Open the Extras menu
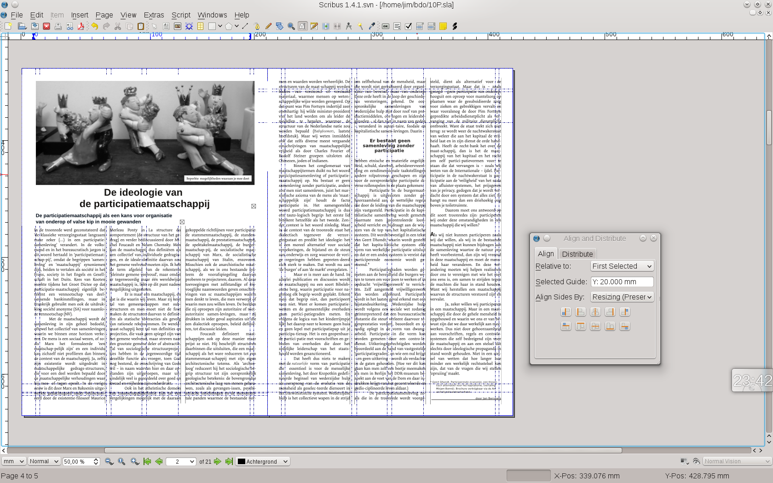The width and height of the screenshot is (773, 483). (x=154, y=15)
